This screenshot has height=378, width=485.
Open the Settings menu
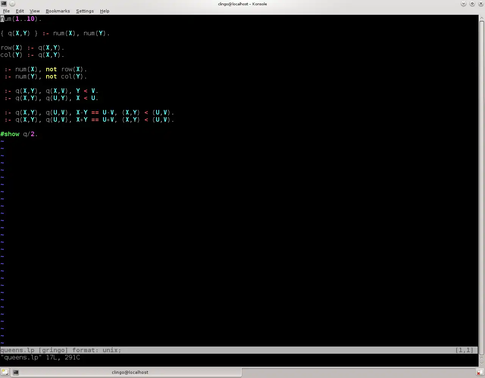click(x=85, y=11)
